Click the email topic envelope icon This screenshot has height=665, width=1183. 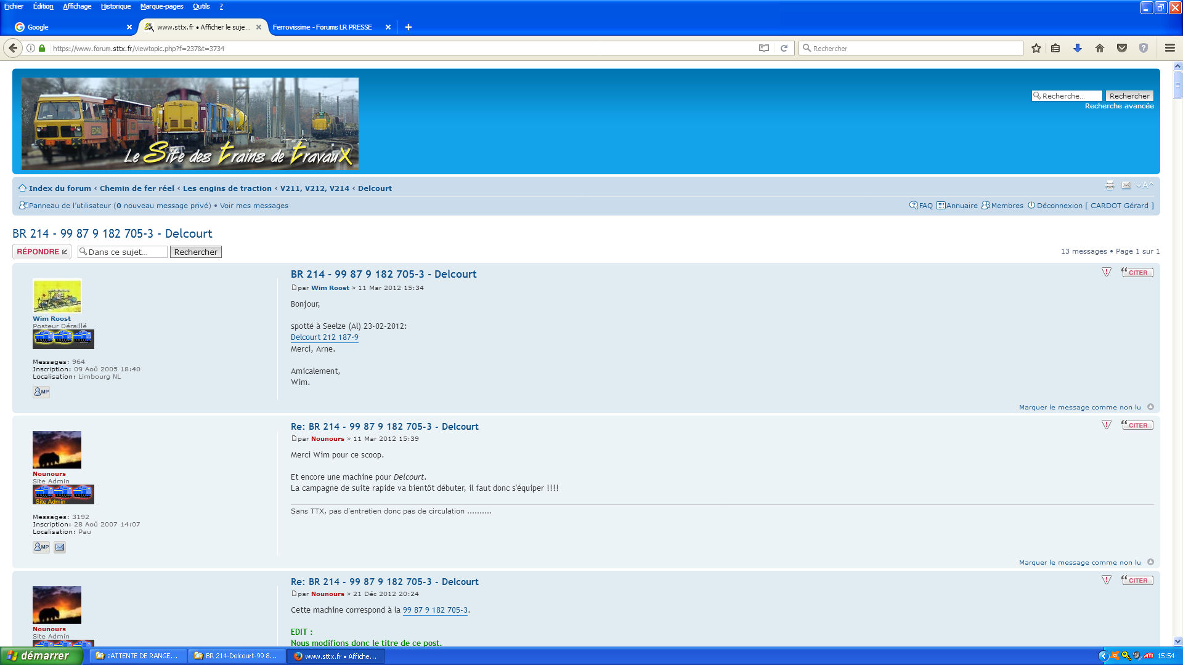[1126, 185]
